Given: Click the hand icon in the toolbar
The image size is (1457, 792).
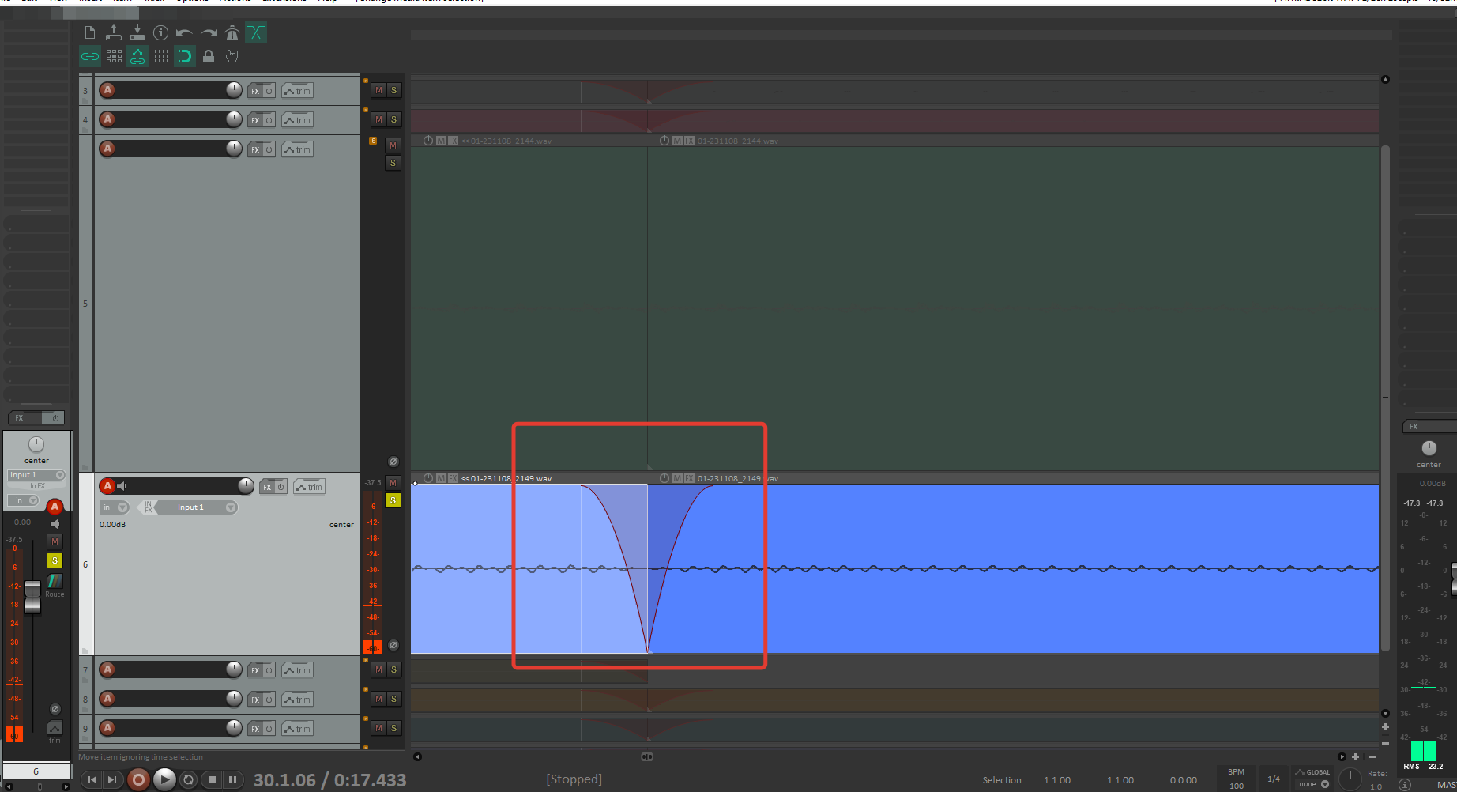Looking at the screenshot, I should tap(232, 56).
